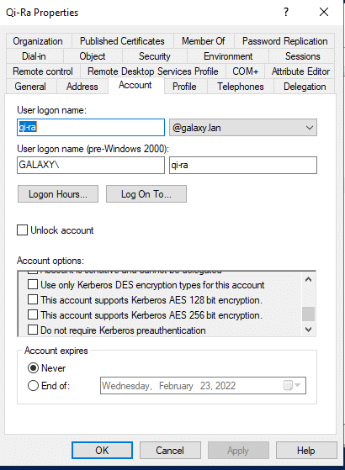Check the Unlock account checkbox
This screenshot has height=470, width=345.
pos(22,230)
